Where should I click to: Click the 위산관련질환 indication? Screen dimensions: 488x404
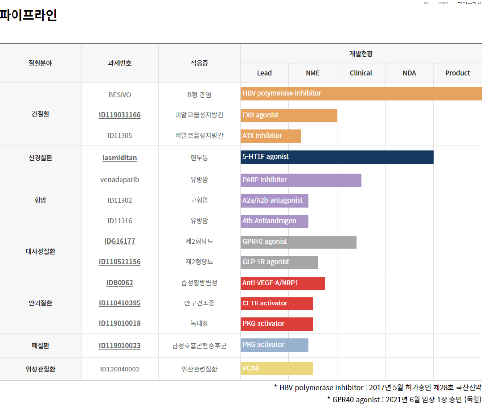click(199, 369)
